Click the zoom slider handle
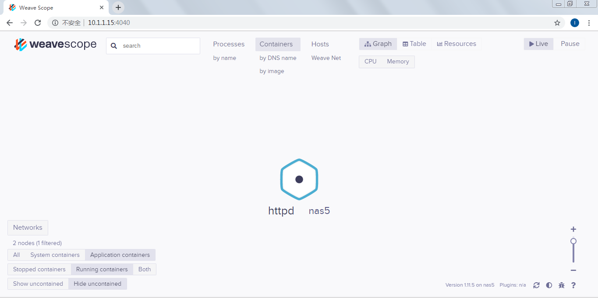This screenshot has width=598, height=298. 573,241
